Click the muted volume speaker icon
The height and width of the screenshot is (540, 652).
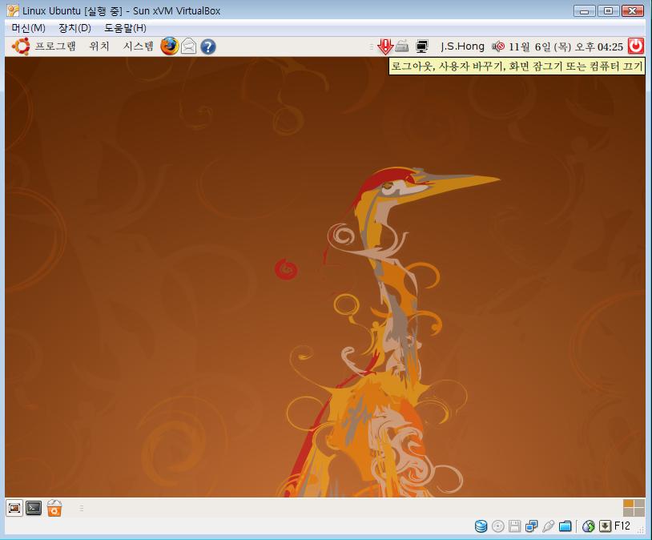click(497, 46)
